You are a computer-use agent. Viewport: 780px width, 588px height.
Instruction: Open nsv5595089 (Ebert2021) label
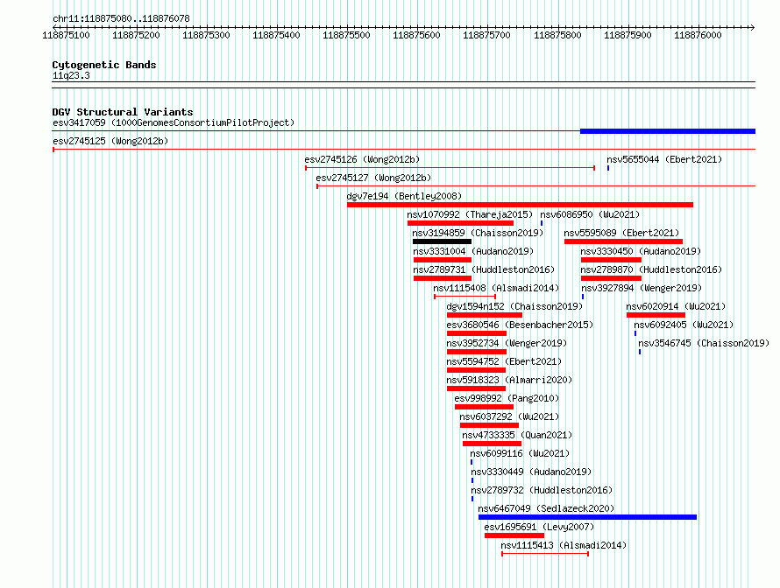(621, 233)
